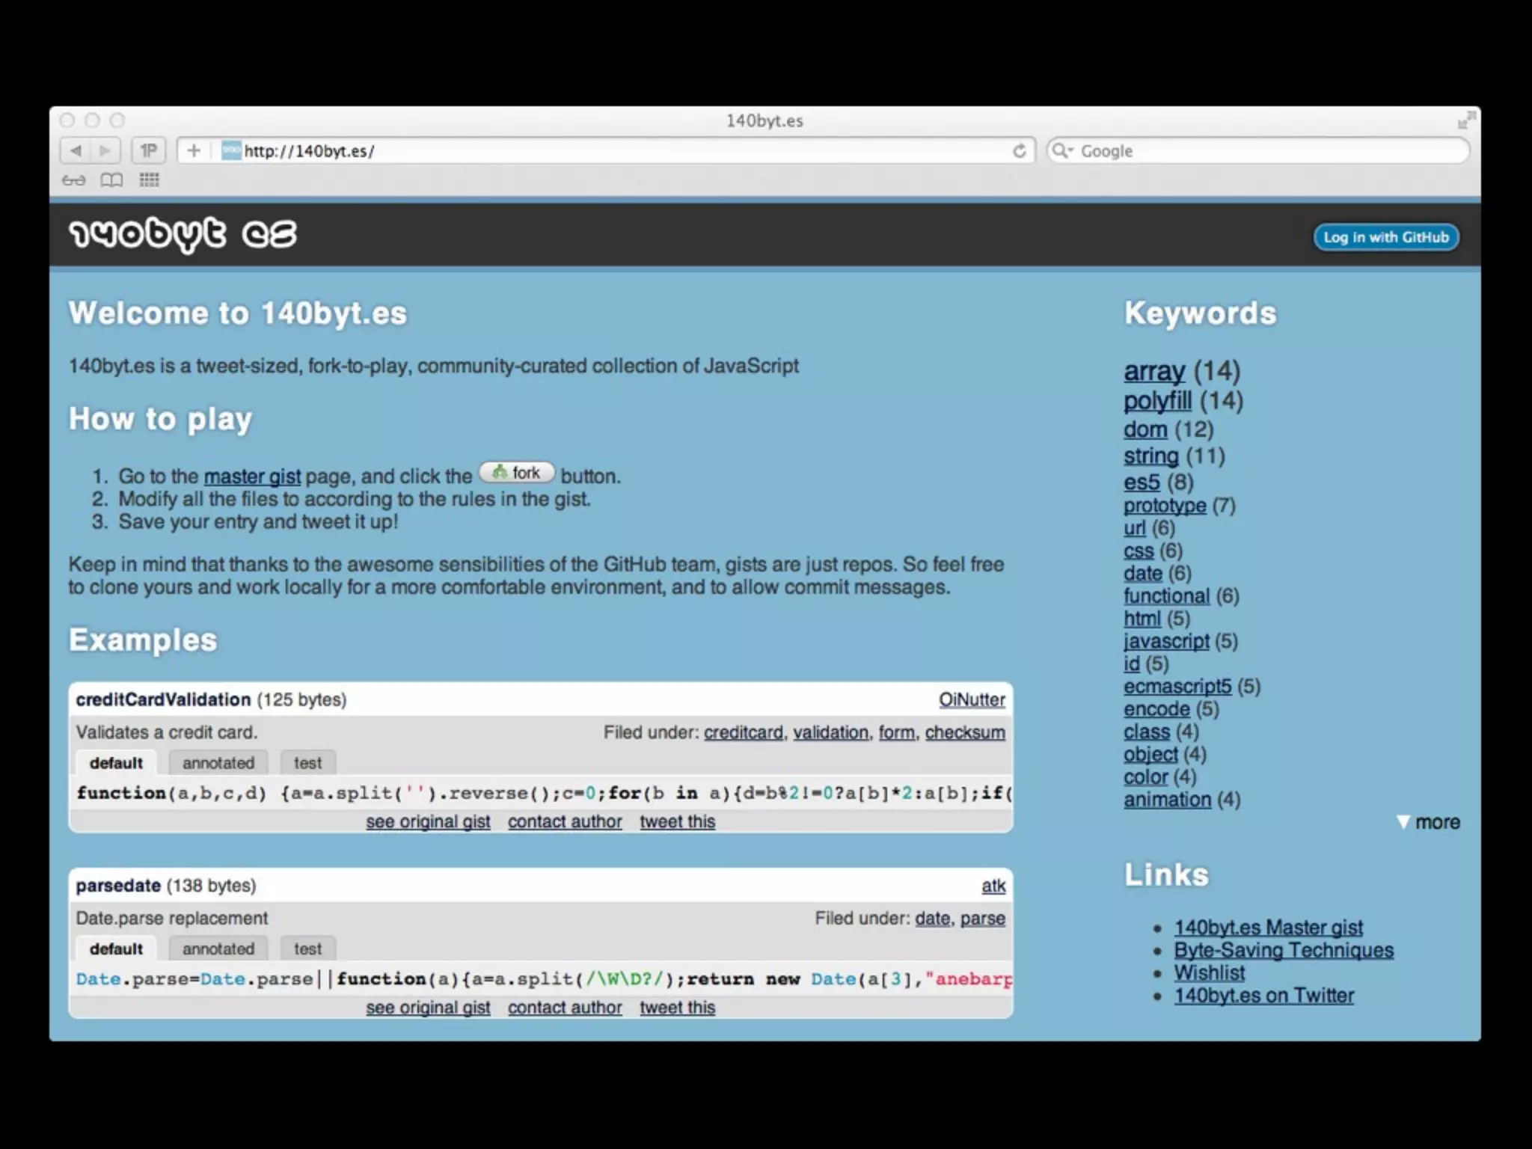
Task: Open the master gist link
Action: click(x=252, y=477)
